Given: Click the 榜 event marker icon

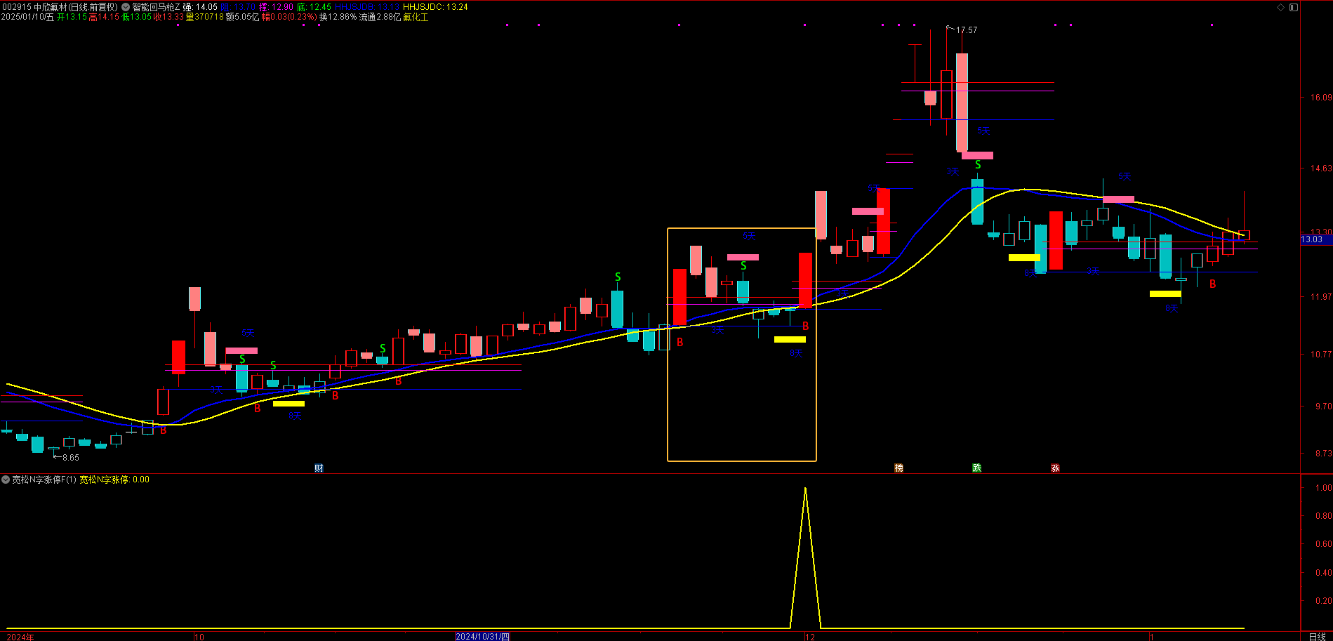Looking at the screenshot, I should pyautogui.click(x=898, y=468).
